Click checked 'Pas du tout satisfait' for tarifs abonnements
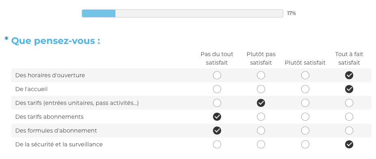Image resolution: width=376 pixels, height=159 pixels. click(x=217, y=117)
